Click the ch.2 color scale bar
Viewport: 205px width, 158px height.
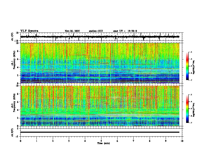187,109
